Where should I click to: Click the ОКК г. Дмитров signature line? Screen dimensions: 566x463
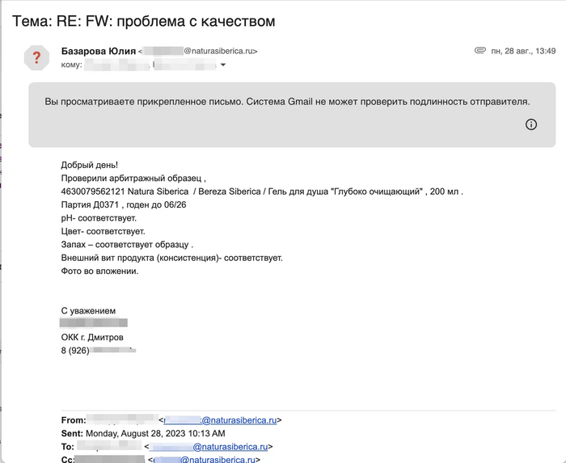[92, 337]
